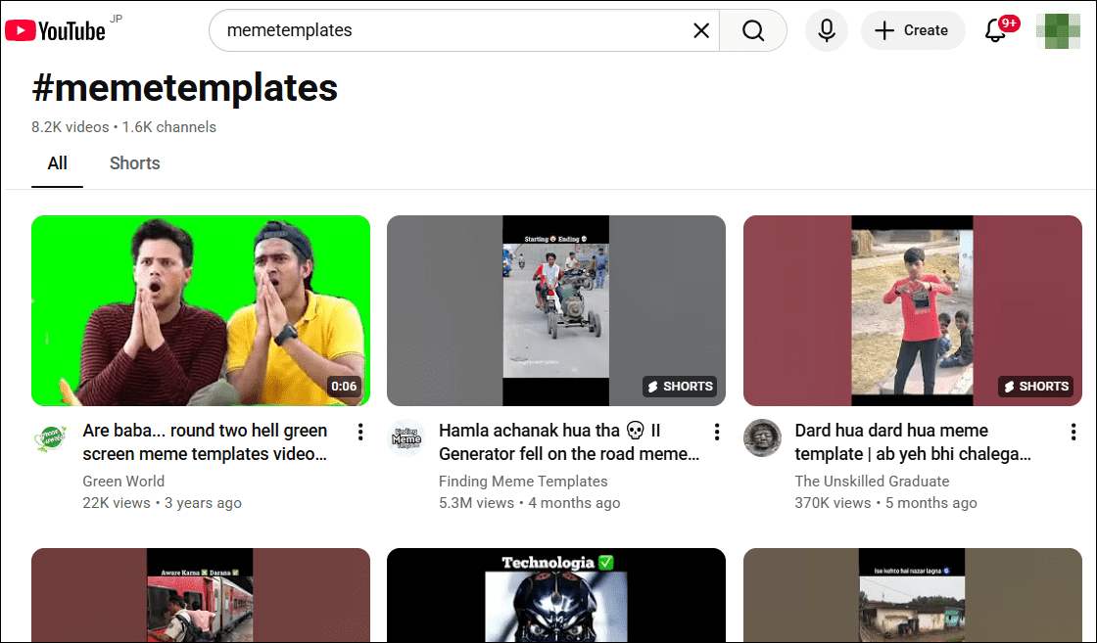The image size is (1097, 643).
Task: Click the SHORTS badge on the Dard hua video
Action: click(x=1035, y=386)
